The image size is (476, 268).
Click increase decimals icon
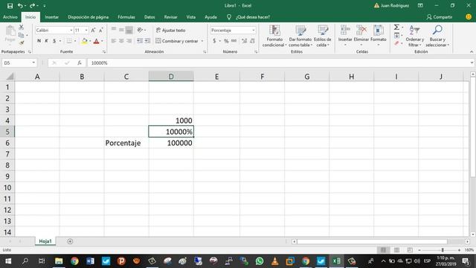[245, 41]
